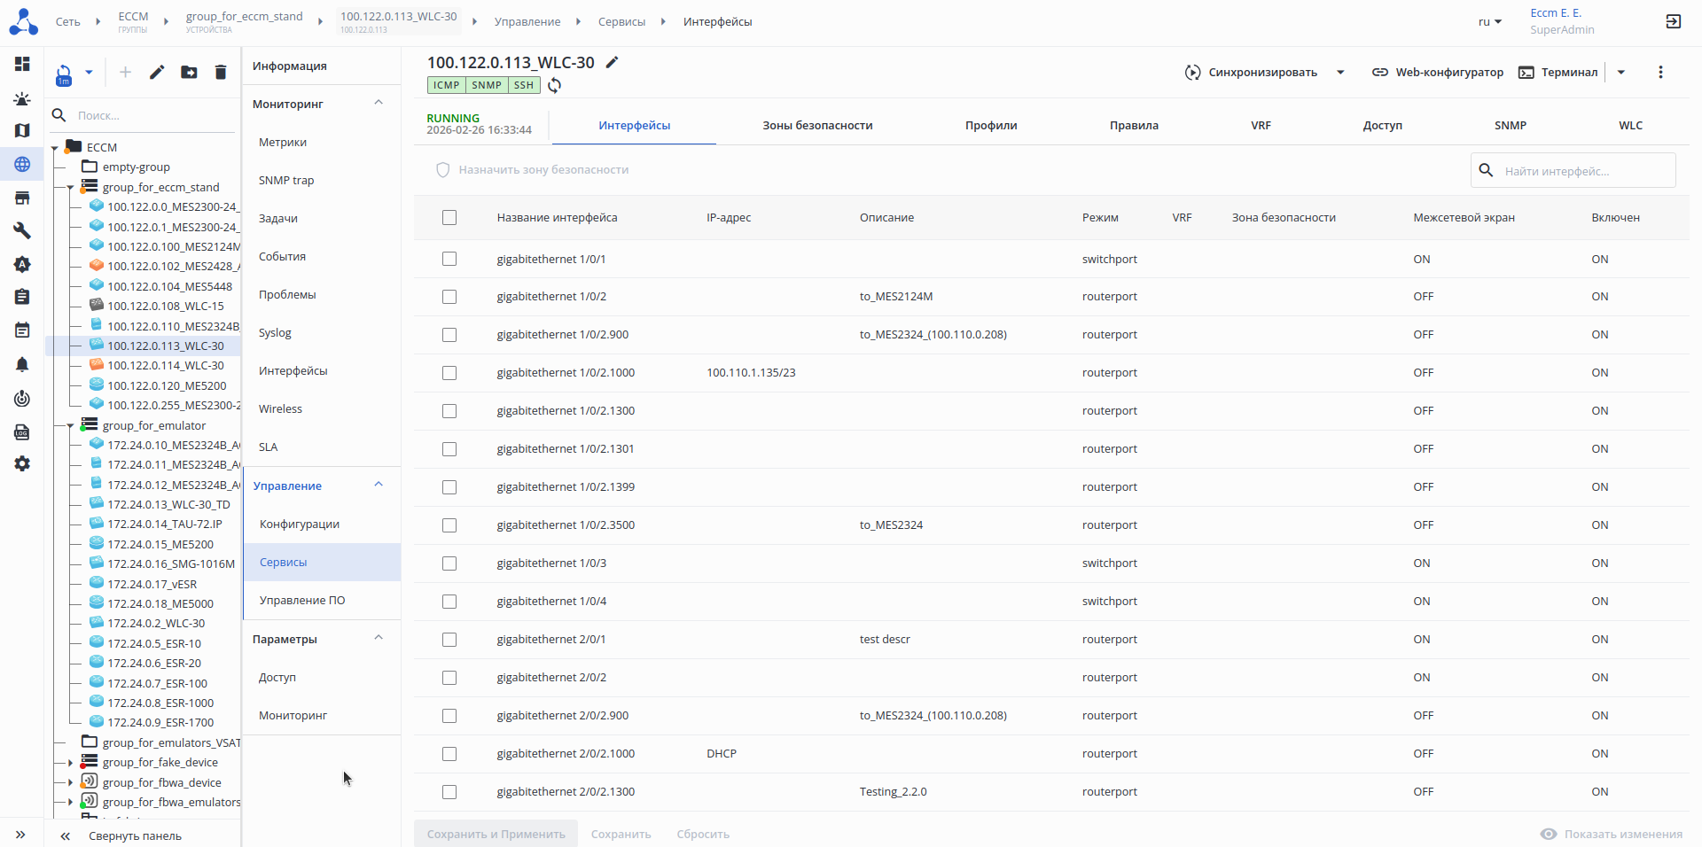The image size is (1702, 847).
Task: Click the pencil edit icon above the device tree
Action: pyautogui.click(x=157, y=72)
